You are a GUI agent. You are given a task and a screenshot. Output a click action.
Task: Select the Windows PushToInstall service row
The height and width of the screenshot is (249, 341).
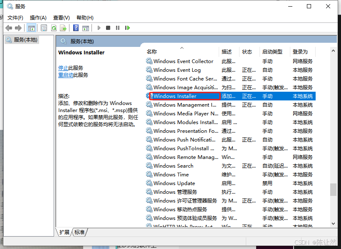coord(230,148)
